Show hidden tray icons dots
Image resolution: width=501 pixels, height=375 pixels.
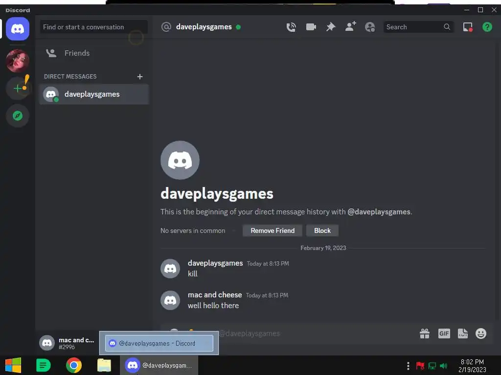(408, 366)
